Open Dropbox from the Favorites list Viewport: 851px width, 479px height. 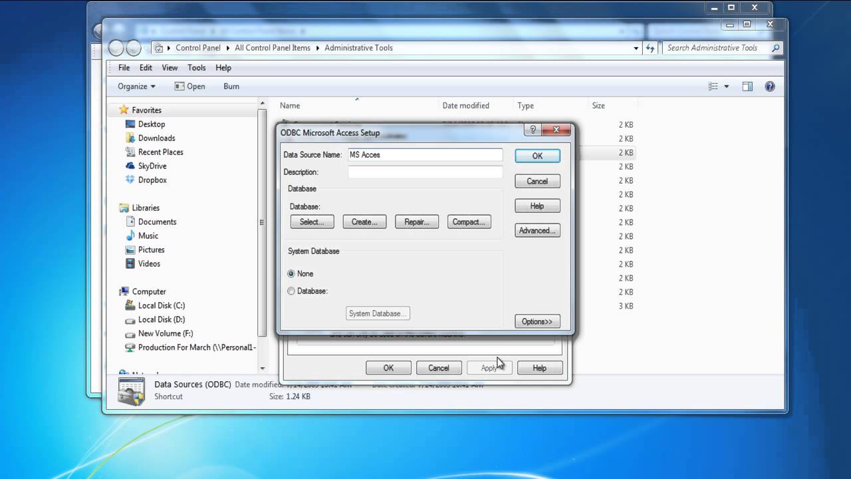(x=130, y=180)
